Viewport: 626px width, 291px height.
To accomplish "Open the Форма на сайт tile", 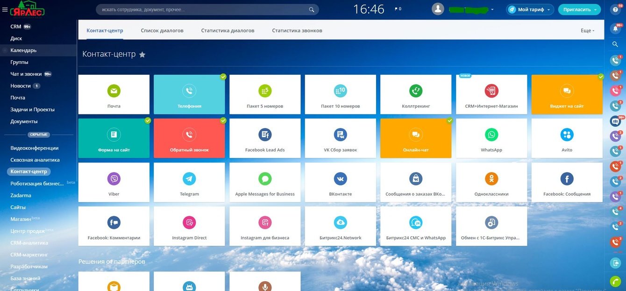I will coord(114,138).
